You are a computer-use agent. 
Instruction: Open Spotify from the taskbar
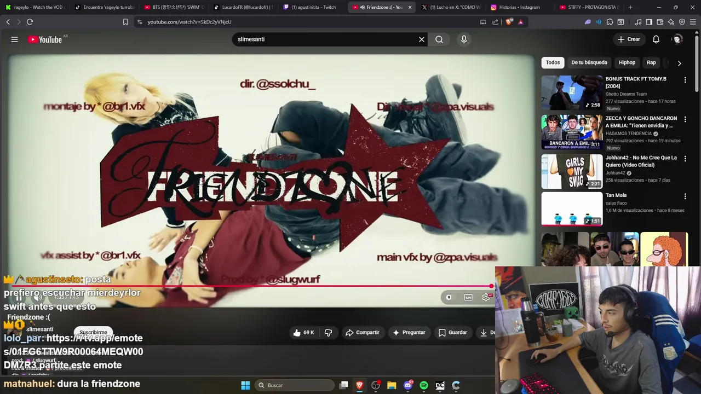click(x=424, y=385)
